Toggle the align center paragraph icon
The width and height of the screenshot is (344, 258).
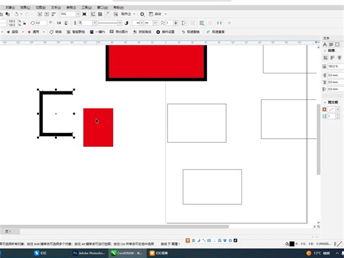[x=339, y=58]
